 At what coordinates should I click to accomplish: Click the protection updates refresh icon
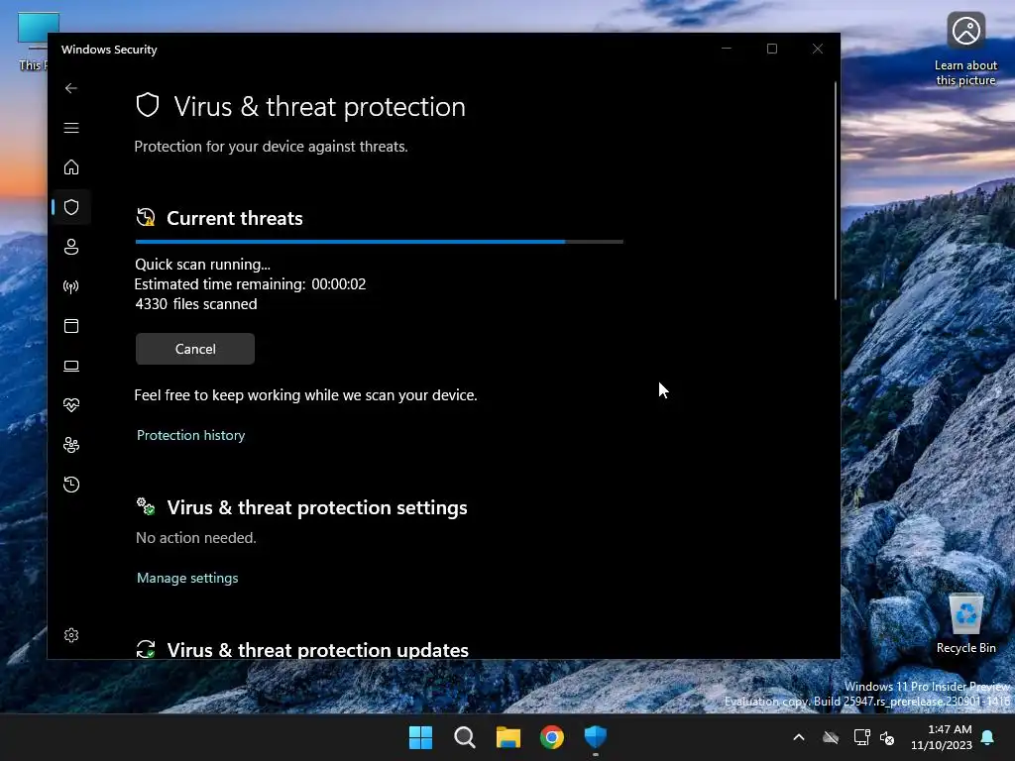click(146, 649)
